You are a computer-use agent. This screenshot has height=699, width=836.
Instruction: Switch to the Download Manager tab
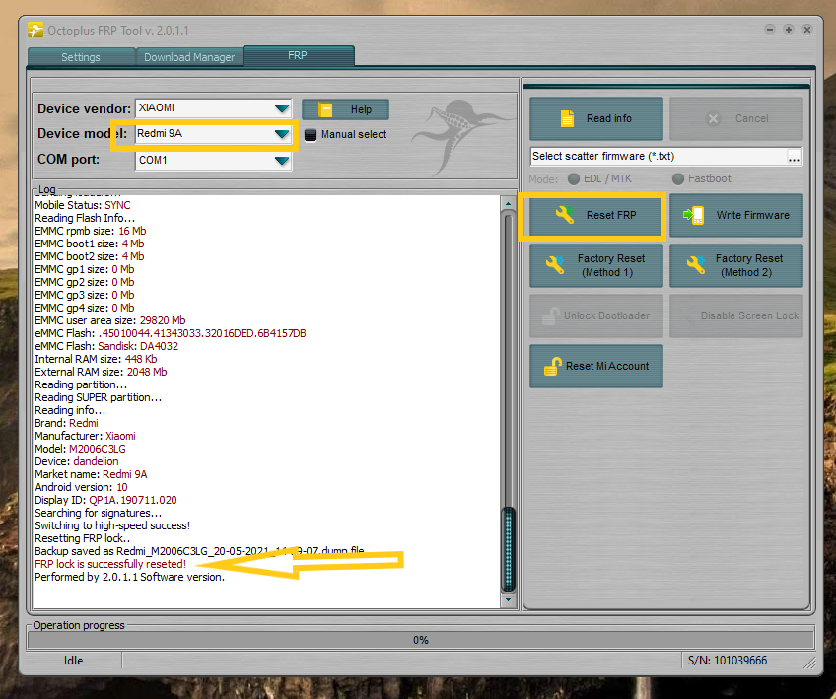(189, 57)
